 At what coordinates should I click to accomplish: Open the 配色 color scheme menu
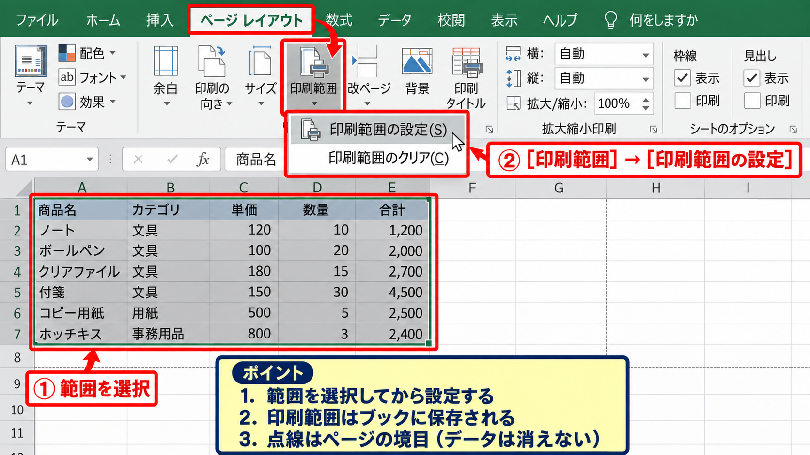[87, 53]
